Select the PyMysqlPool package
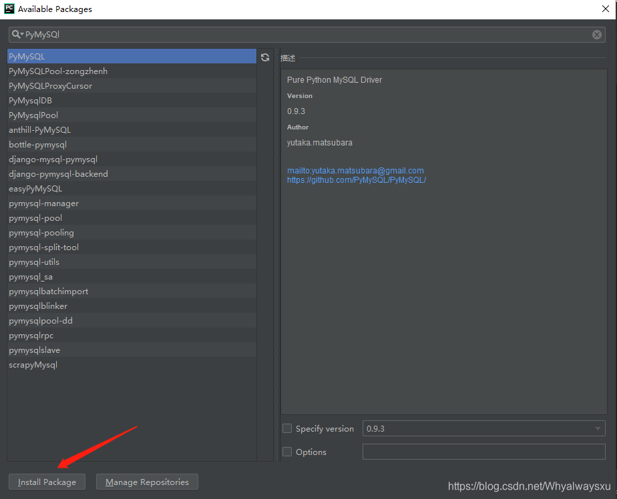This screenshot has height=499, width=617. click(x=132, y=115)
